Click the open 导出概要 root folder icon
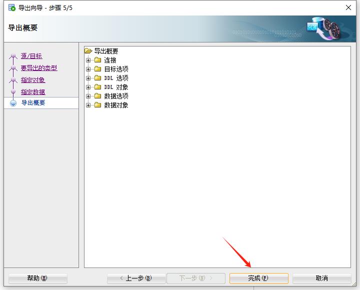This screenshot has height=290, width=360. click(x=88, y=50)
